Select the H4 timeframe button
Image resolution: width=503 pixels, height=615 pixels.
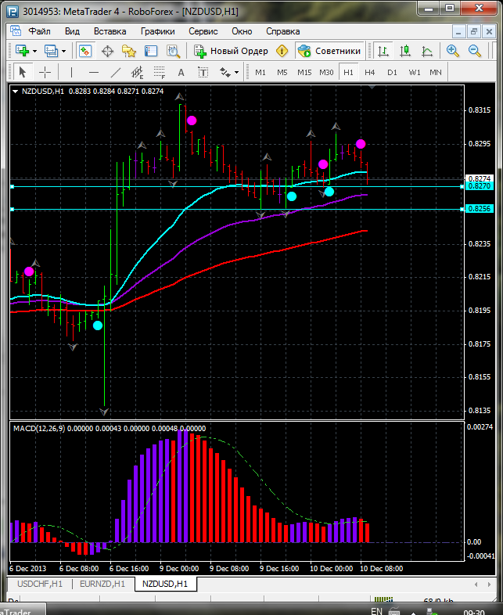pyautogui.click(x=370, y=72)
